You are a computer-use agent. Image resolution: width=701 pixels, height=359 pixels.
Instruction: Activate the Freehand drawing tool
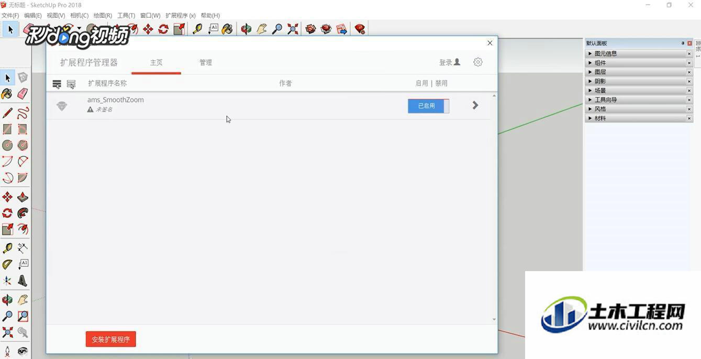[23, 114]
